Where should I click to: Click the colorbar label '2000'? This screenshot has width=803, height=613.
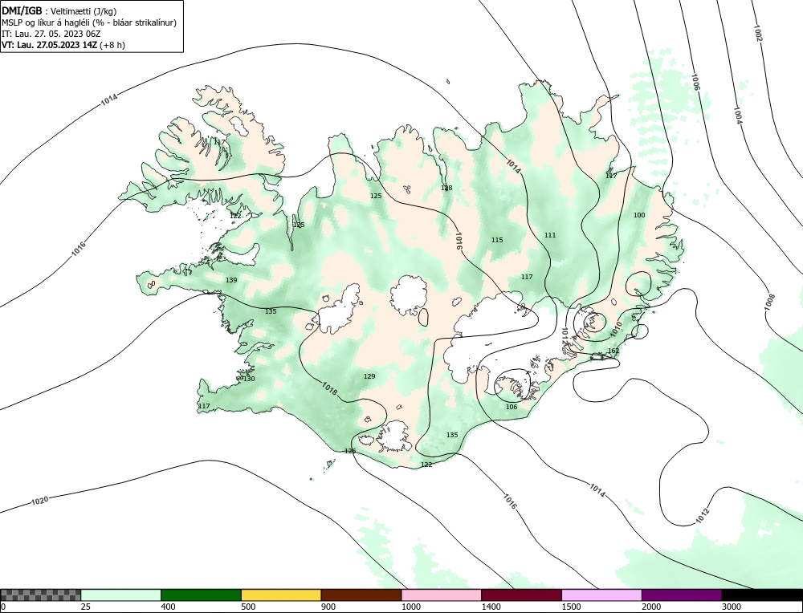tap(651, 607)
